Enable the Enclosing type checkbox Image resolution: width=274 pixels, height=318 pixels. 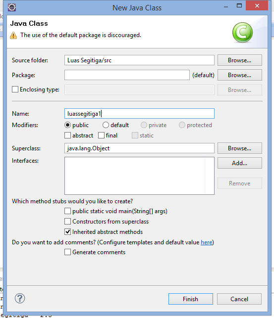(x=15, y=90)
